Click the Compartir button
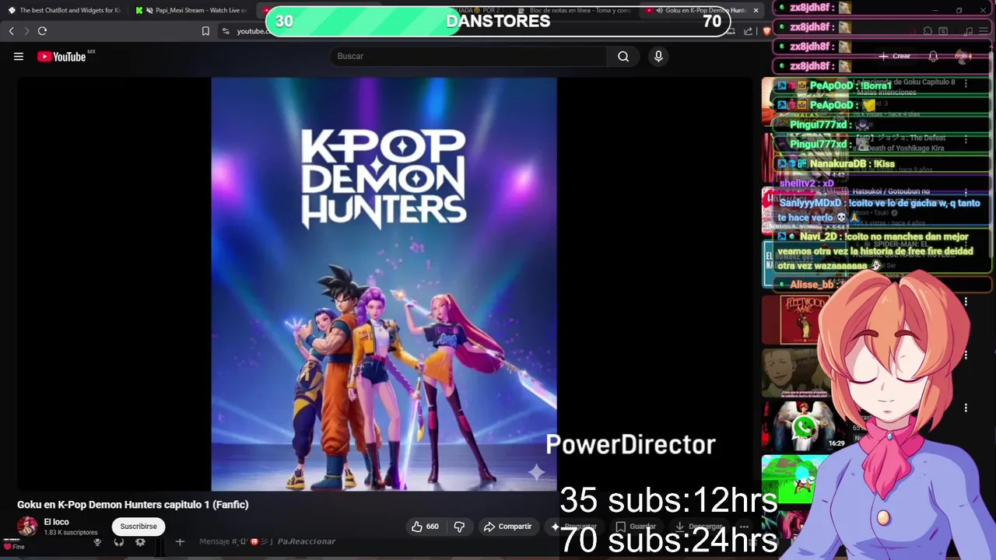This screenshot has height=560, width=996. click(x=507, y=527)
